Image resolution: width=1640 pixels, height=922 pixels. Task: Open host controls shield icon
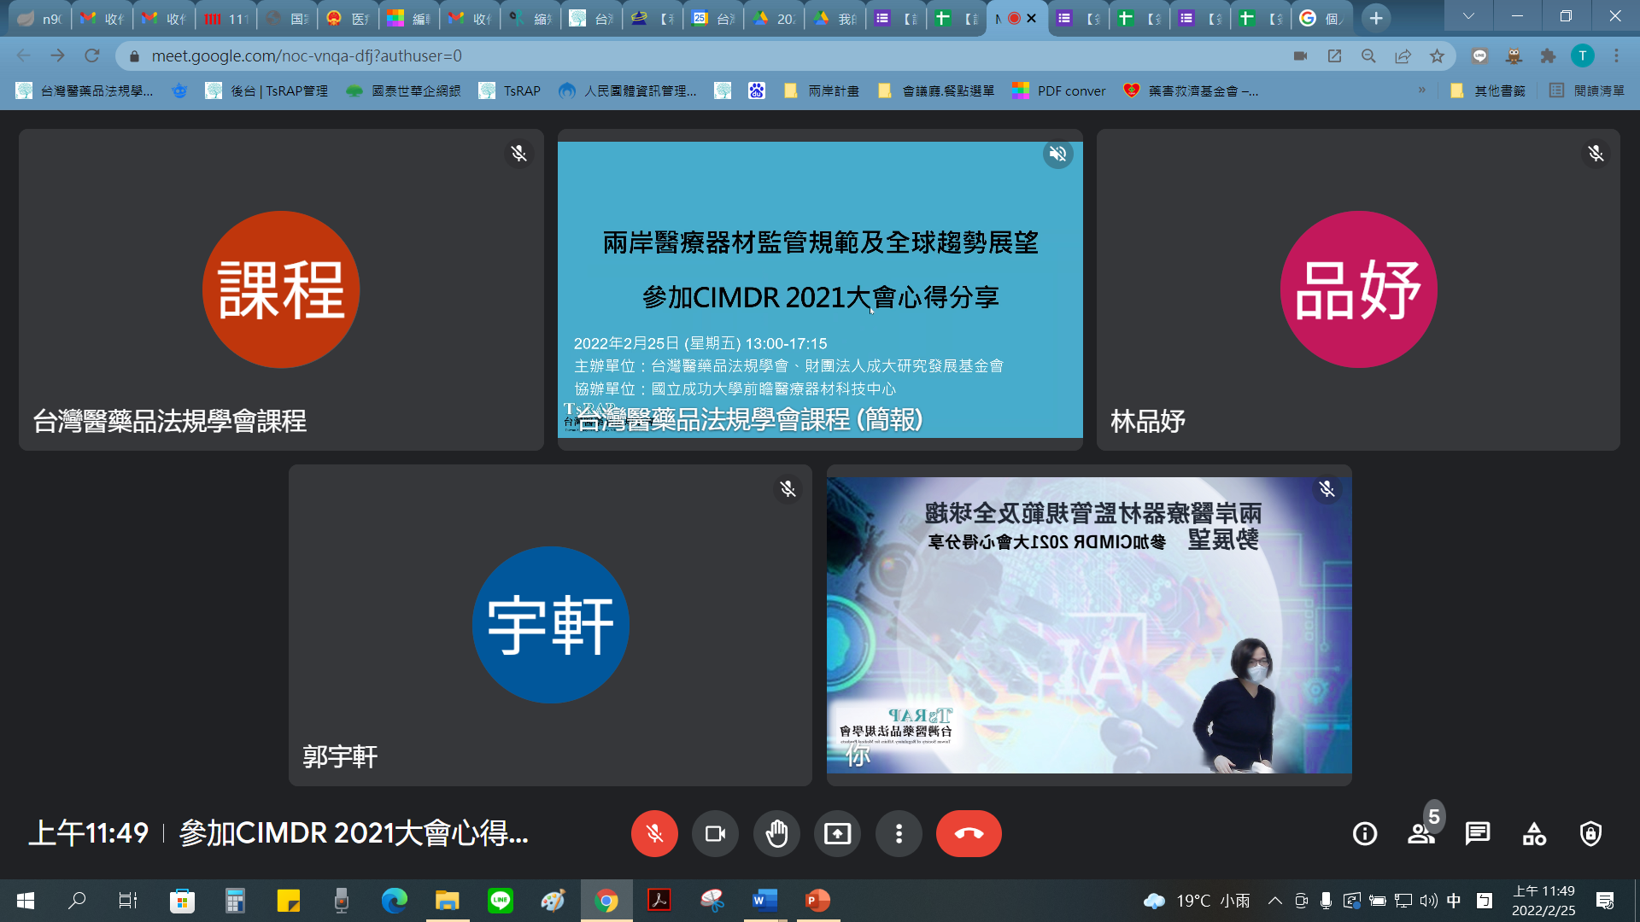pos(1590,833)
